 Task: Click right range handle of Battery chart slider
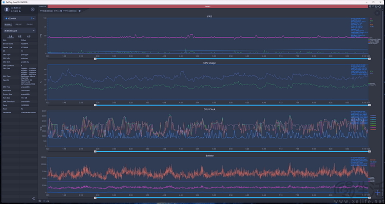(x=369, y=198)
